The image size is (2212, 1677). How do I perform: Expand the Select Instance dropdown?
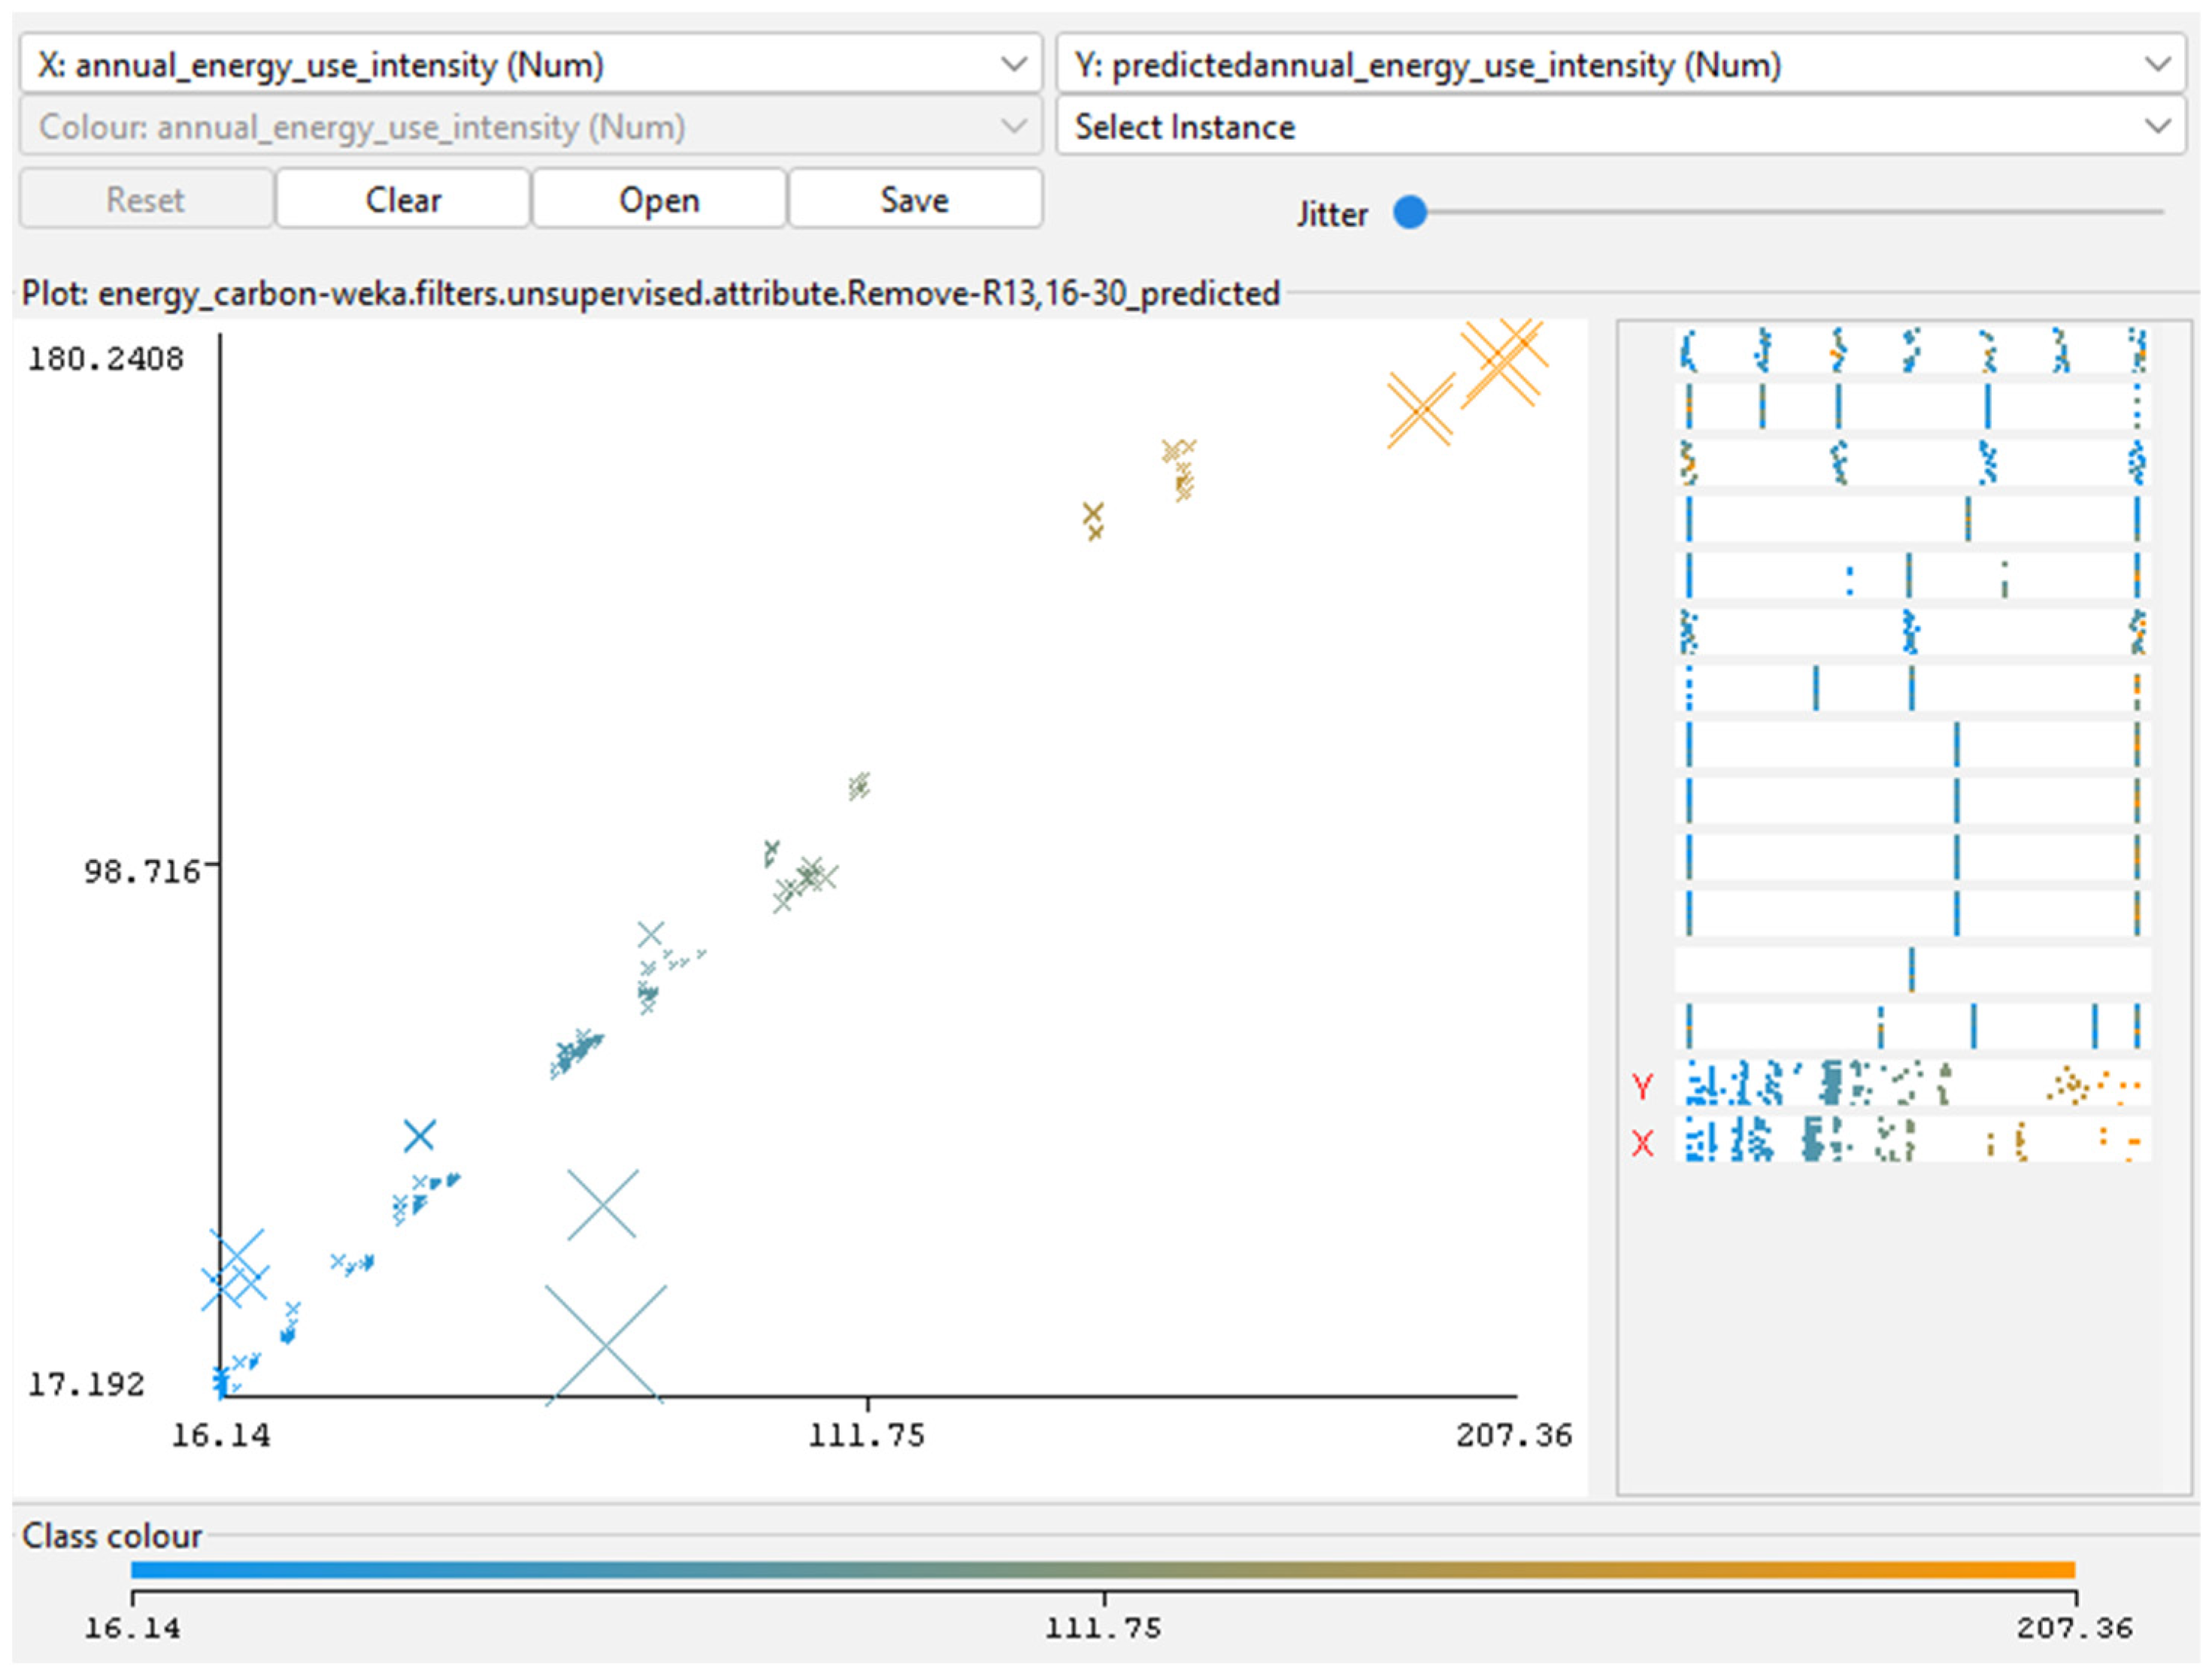[1620, 127]
